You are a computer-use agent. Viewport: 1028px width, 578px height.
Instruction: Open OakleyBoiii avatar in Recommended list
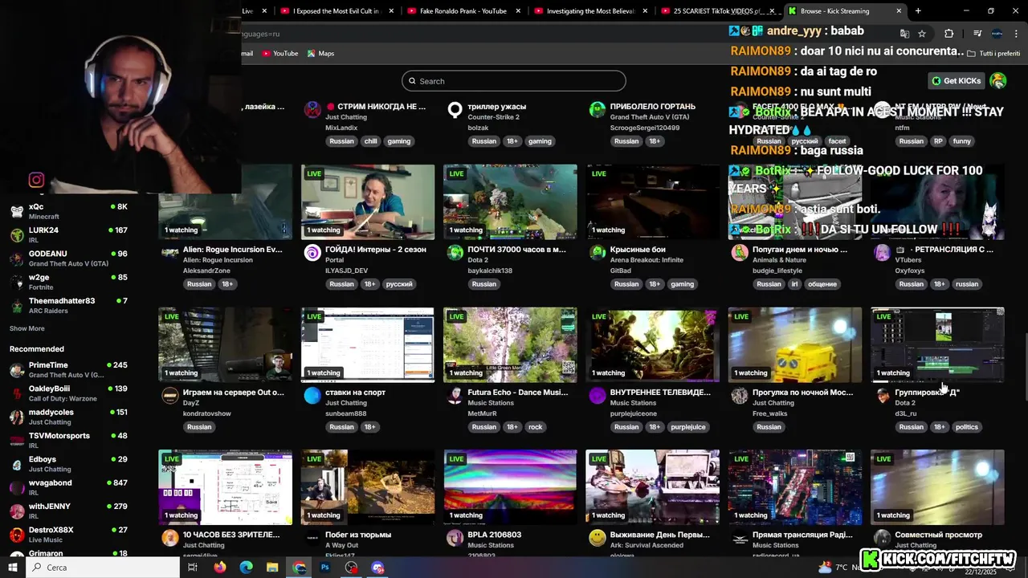pos(17,393)
